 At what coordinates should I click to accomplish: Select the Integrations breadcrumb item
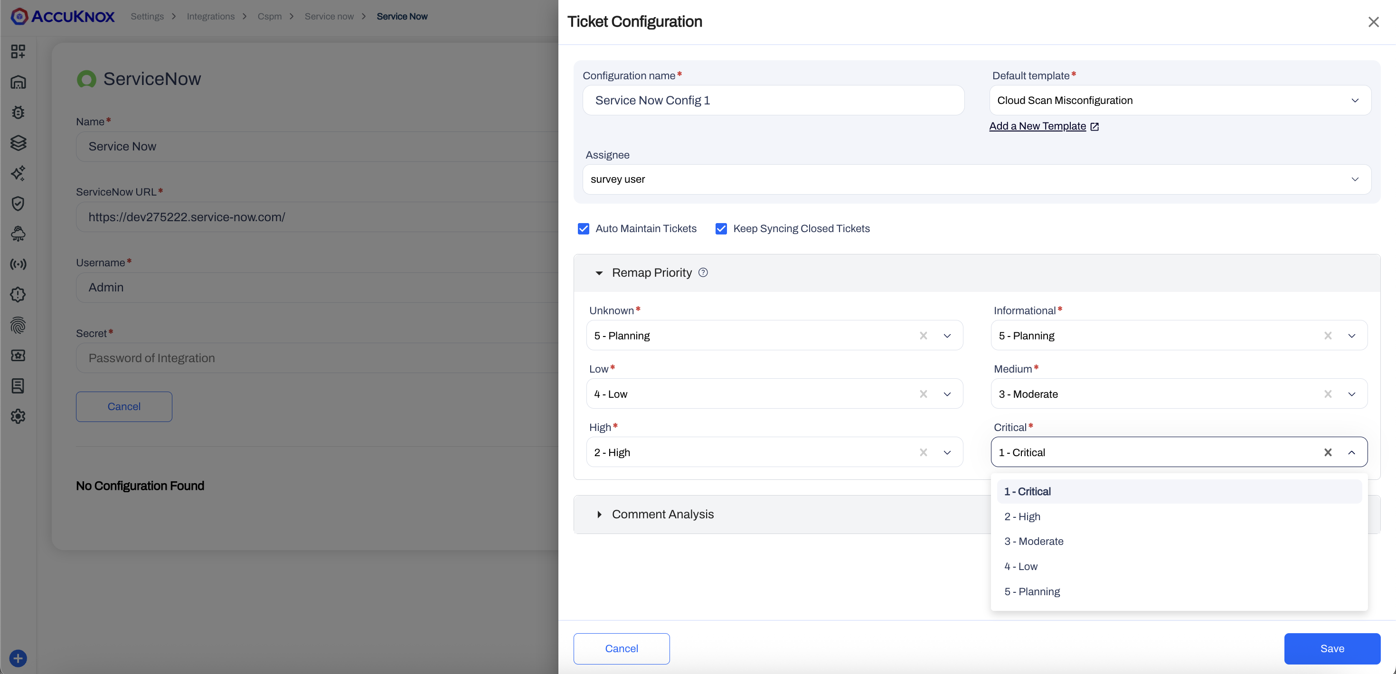(x=211, y=16)
